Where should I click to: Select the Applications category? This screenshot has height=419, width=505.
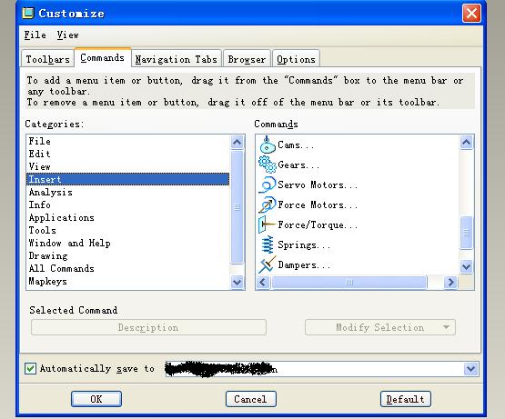coord(128,217)
